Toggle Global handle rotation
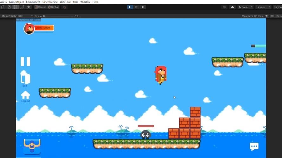The height and width of the screenshot is (158, 282). (53, 7)
